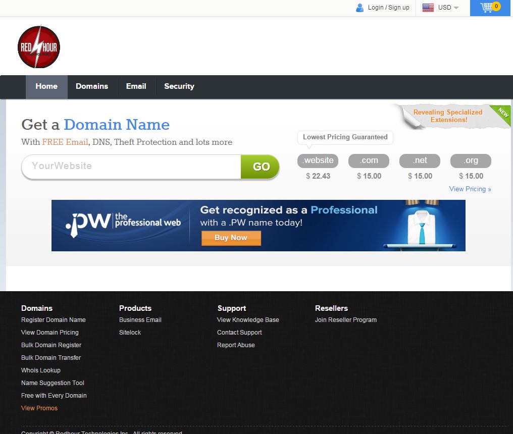Expand the USD currency dropdown arrow

click(x=456, y=8)
